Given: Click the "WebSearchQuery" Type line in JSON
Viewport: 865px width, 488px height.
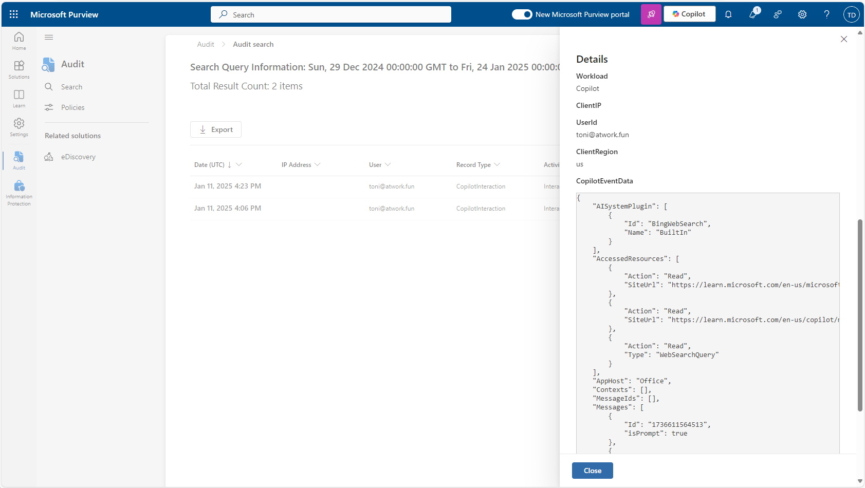Looking at the screenshot, I should coord(671,355).
